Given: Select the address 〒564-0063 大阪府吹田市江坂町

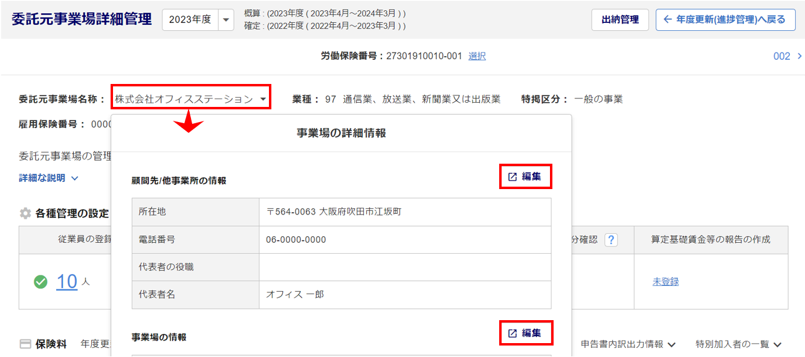Looking at the screenshot, I should 334,211.
